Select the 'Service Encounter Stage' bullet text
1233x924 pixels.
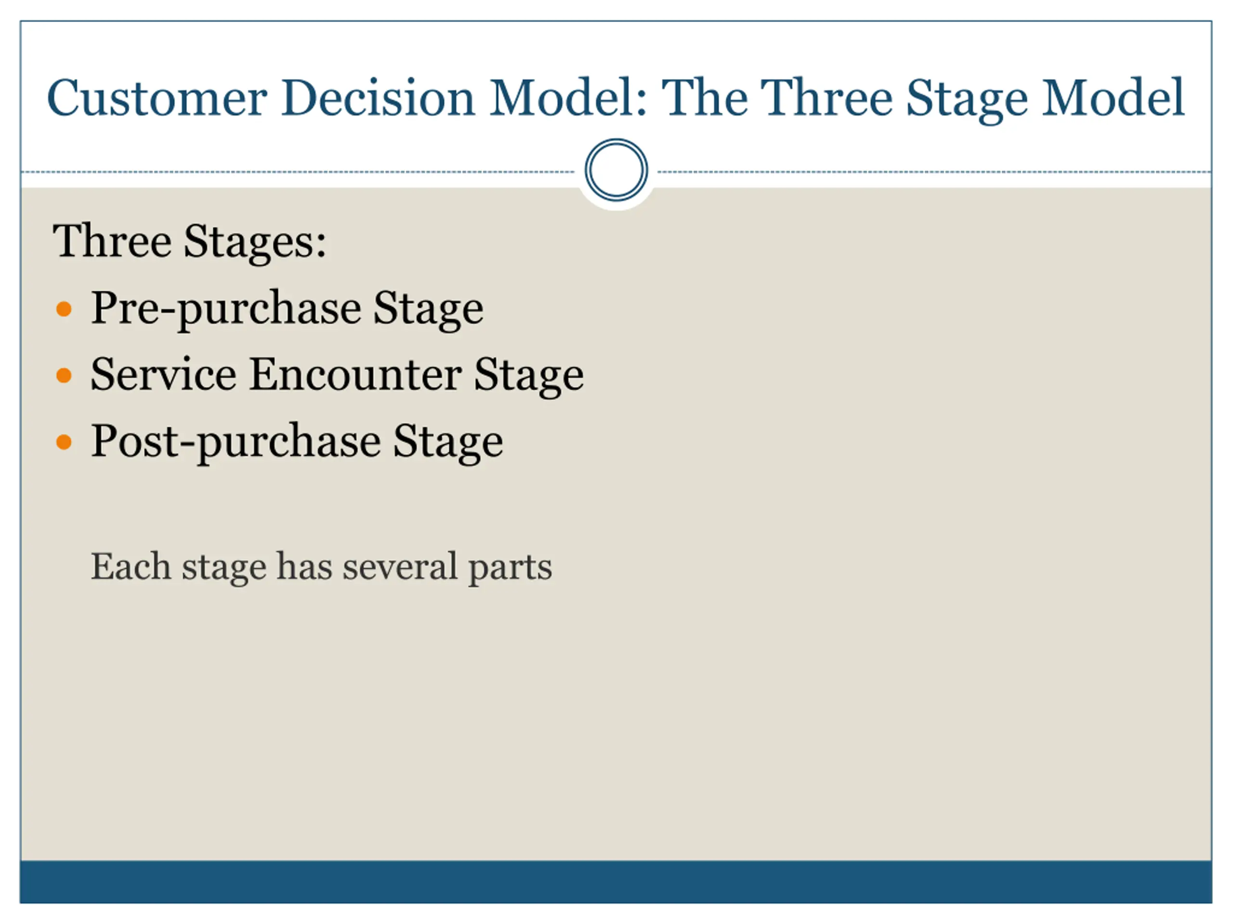[337, 375]
